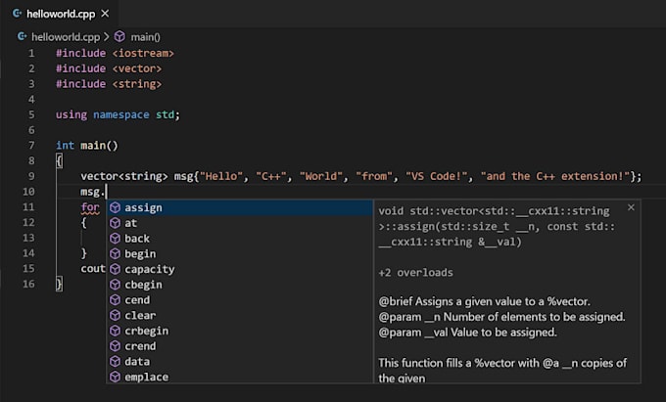Select the at suggestion
Viewport: 666px width, 402px height.
click(240, 223)
